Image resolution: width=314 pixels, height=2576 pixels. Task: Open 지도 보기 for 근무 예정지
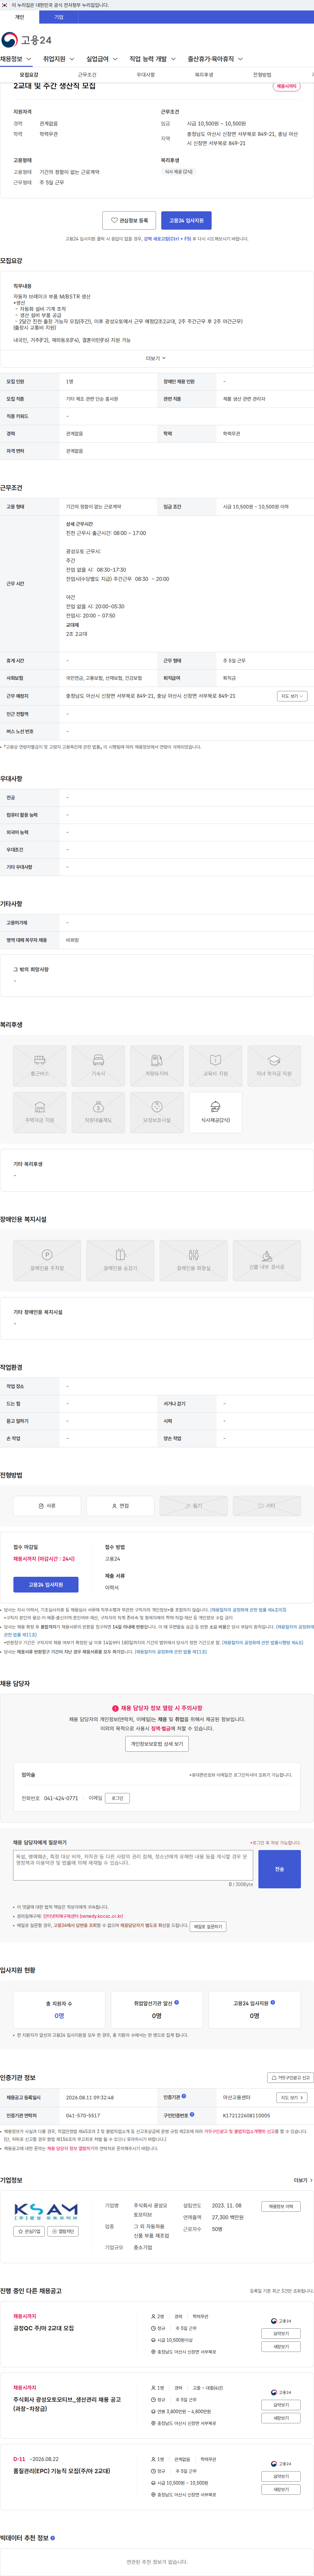pyautogui.click(x=292, y=696)
